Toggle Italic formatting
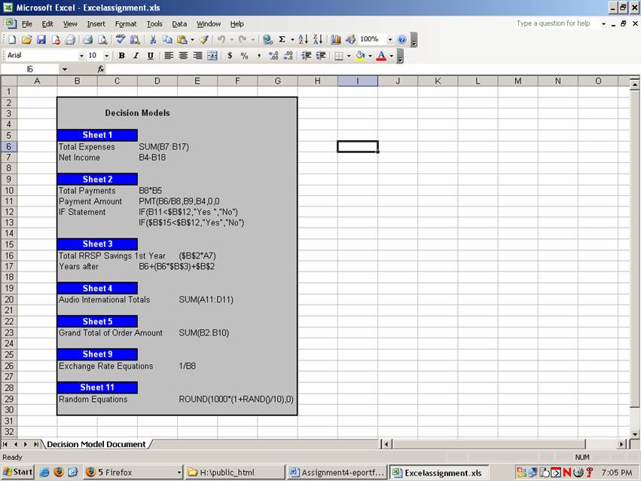Viewport: 641px width, 481px height. pyautogui.click(x=136, y=56)
